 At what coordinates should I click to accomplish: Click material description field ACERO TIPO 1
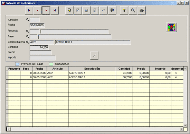(93, 42)
